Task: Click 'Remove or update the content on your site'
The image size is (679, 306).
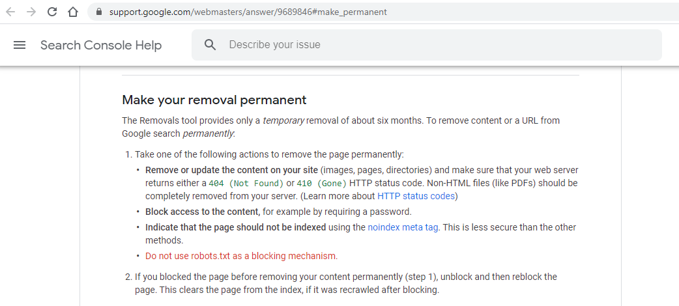Action: 231,170
